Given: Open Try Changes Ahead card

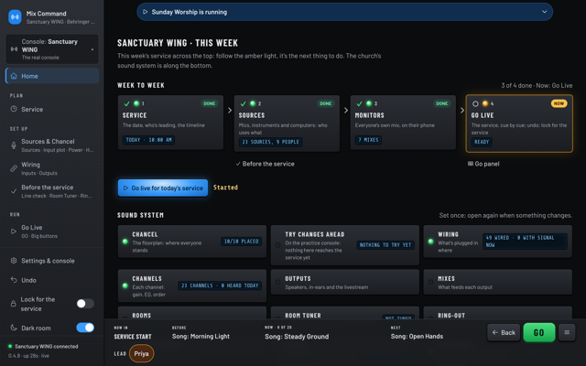Looking at the screenshot, I should pos(345,245).
